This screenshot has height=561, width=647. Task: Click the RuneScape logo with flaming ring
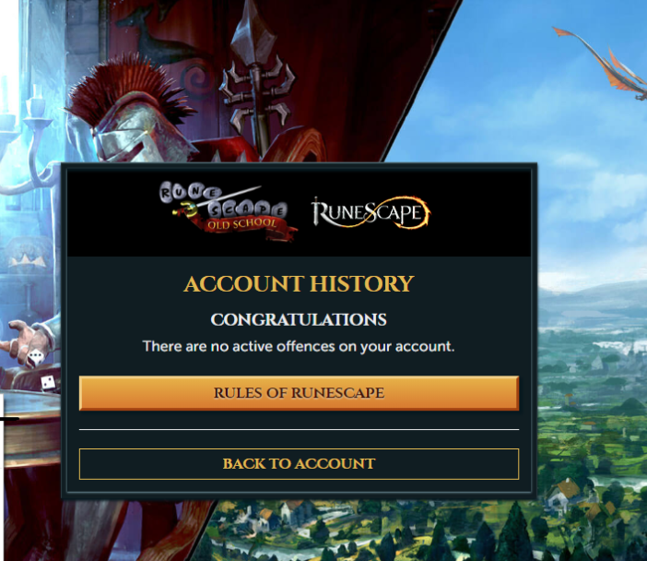tap(371, 212)
